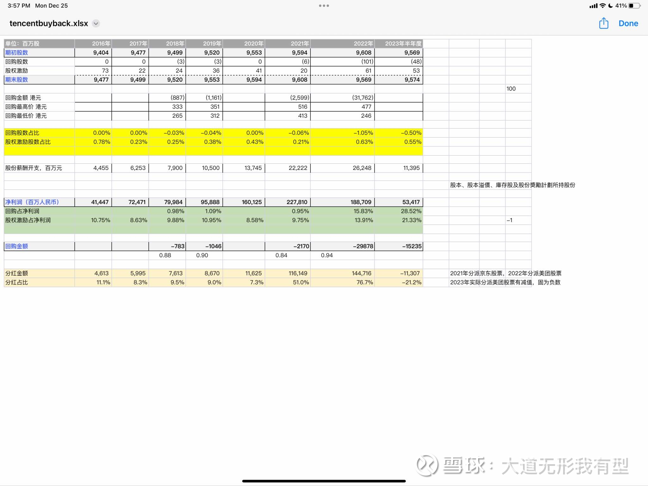Tap the Done button
Image resolution: width=648 pixels, height=486 pixels.
coord(628,23)
